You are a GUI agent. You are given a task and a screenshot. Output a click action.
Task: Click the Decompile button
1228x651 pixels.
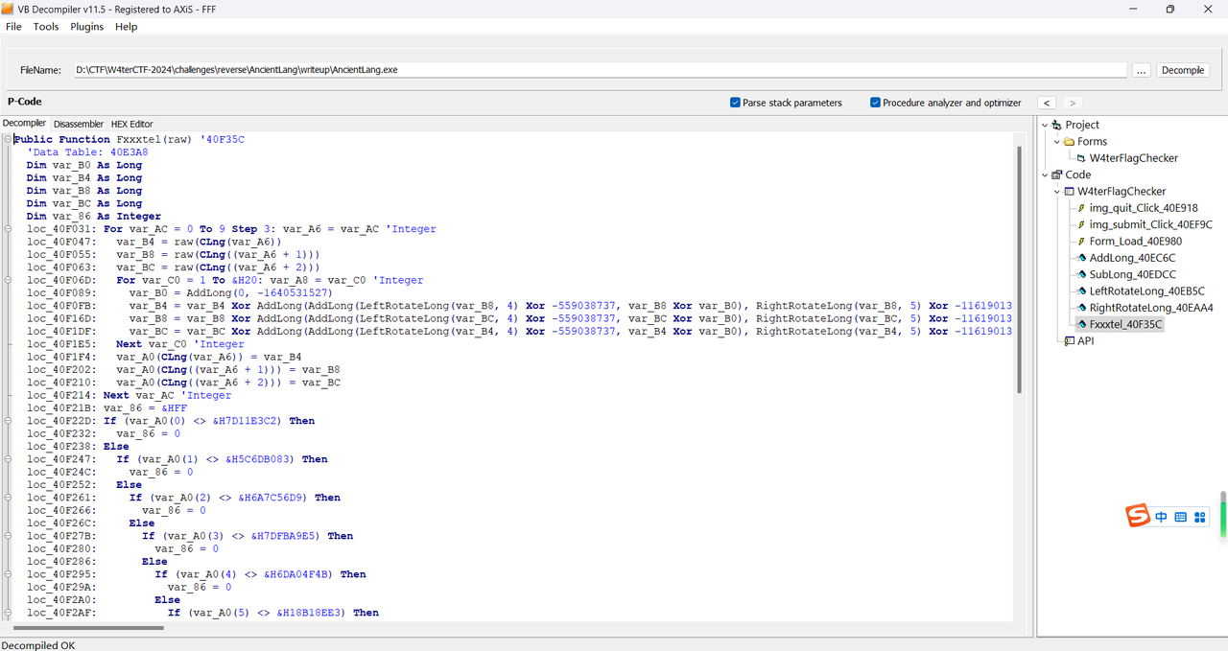pos(1182,70)
